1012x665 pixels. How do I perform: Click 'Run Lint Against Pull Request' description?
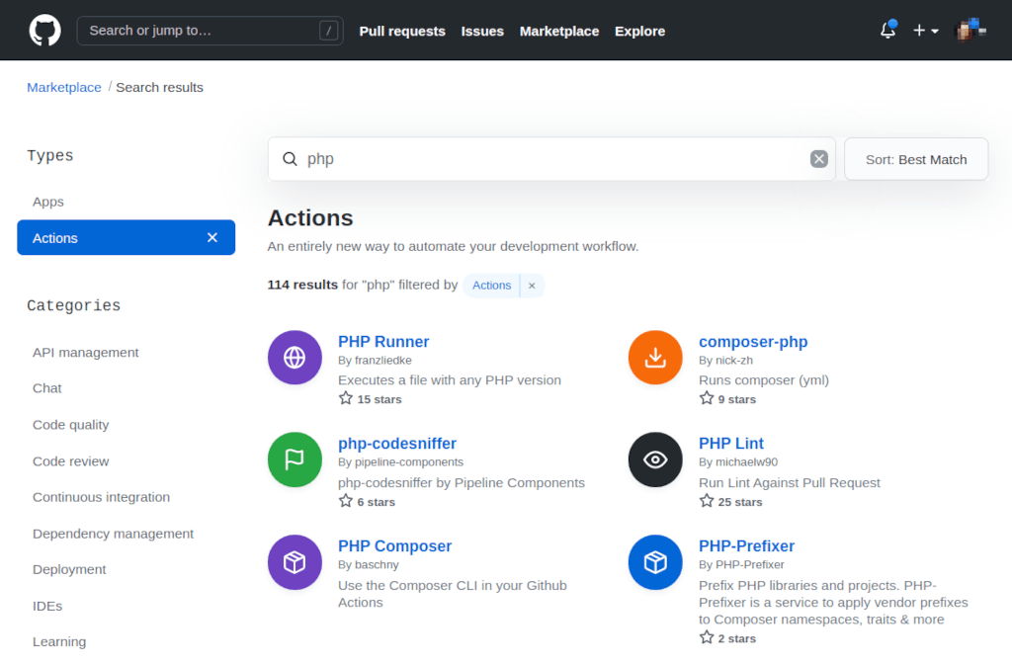point(789,482)
